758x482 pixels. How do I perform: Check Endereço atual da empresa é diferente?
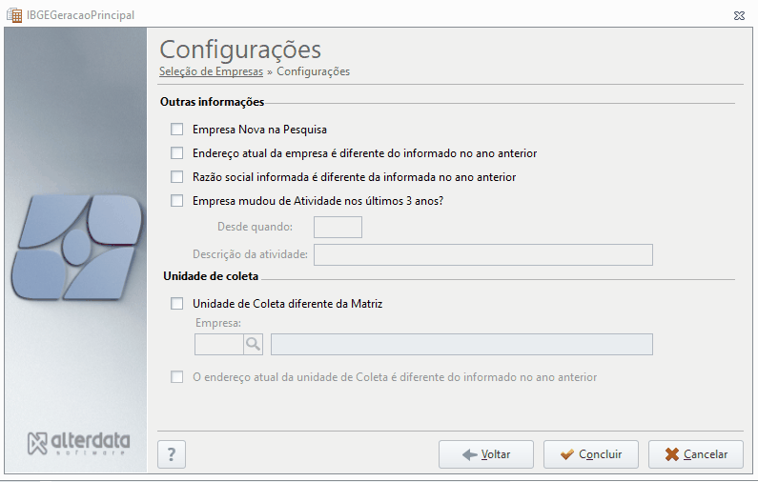(177, 153)
